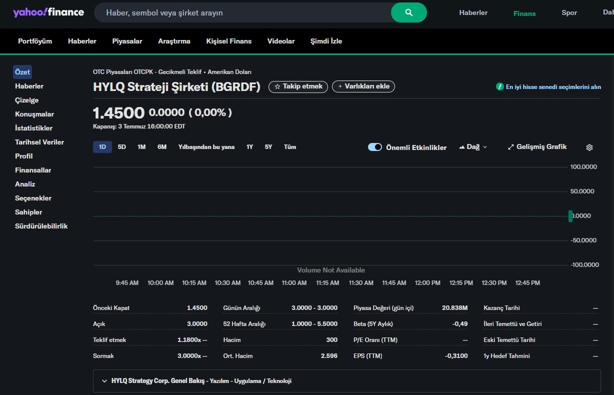
Task: Select Konuşmalar in the left sidebar
Action: click(34, 114)
